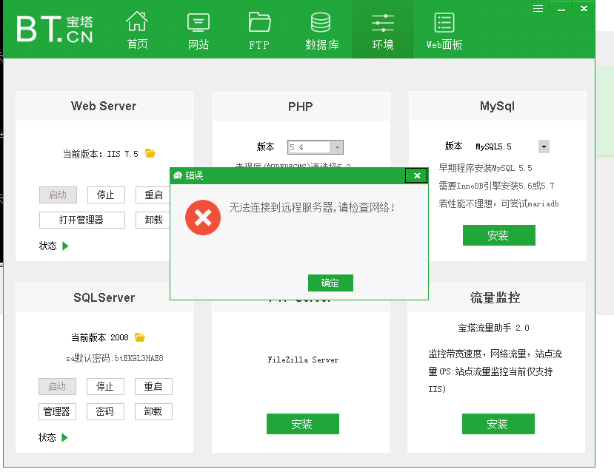Click the MySql card heading
Screen dimensions: 614x472
click(497, 107)
